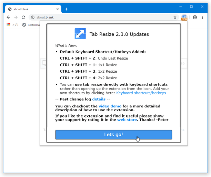
Task: Visit the web store link
Action: pos(127,119)
